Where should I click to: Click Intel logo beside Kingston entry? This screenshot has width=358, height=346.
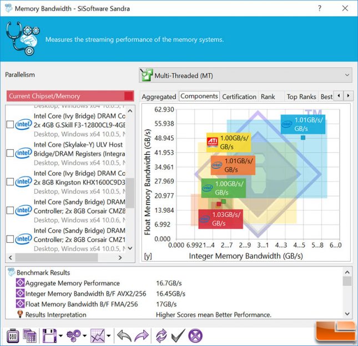click(x=23, y=182)
